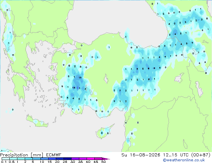Choose the 20–25 mm legend color swatch
This screenshot has height=163, width=212.
click(x=60, y=159)
